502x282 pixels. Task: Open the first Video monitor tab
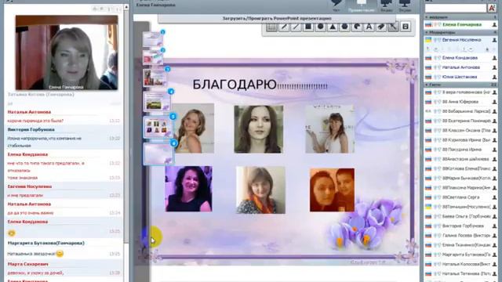[387, 5]
